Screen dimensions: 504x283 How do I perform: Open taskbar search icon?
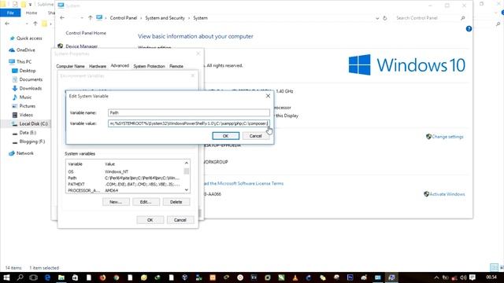coord(20,277)
